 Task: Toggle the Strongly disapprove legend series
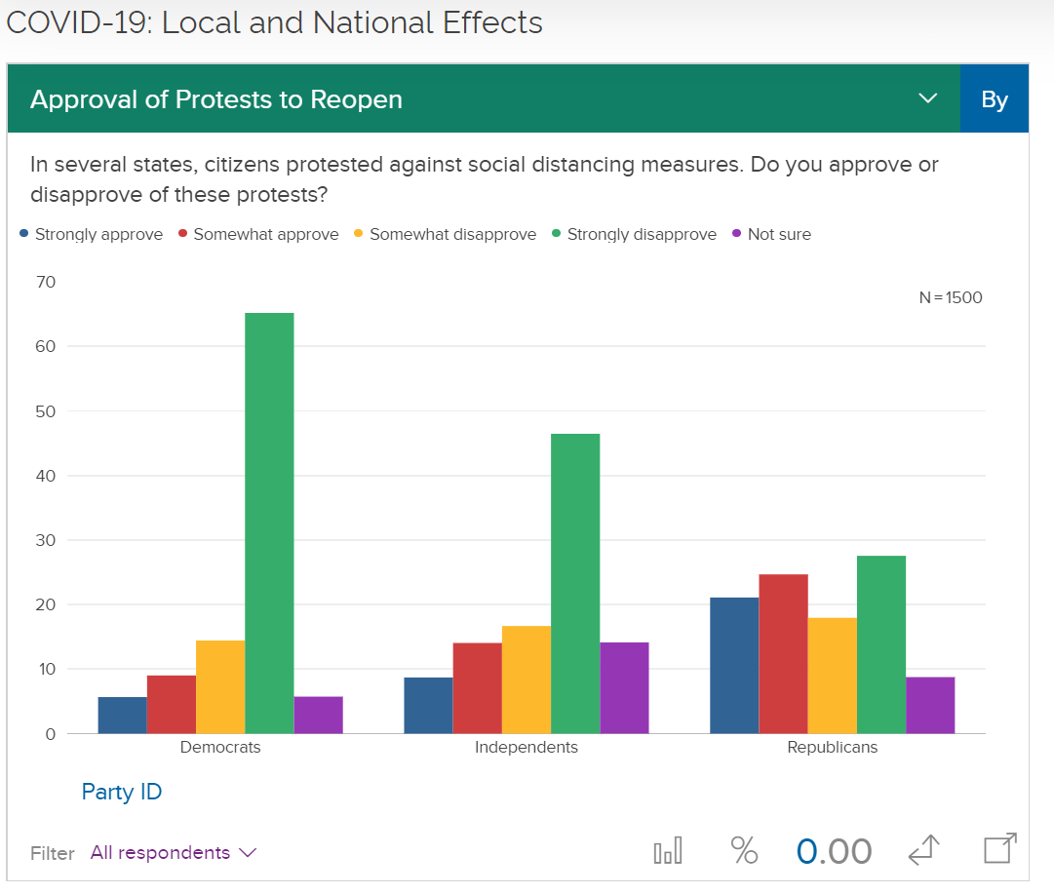tap(634, 234)
